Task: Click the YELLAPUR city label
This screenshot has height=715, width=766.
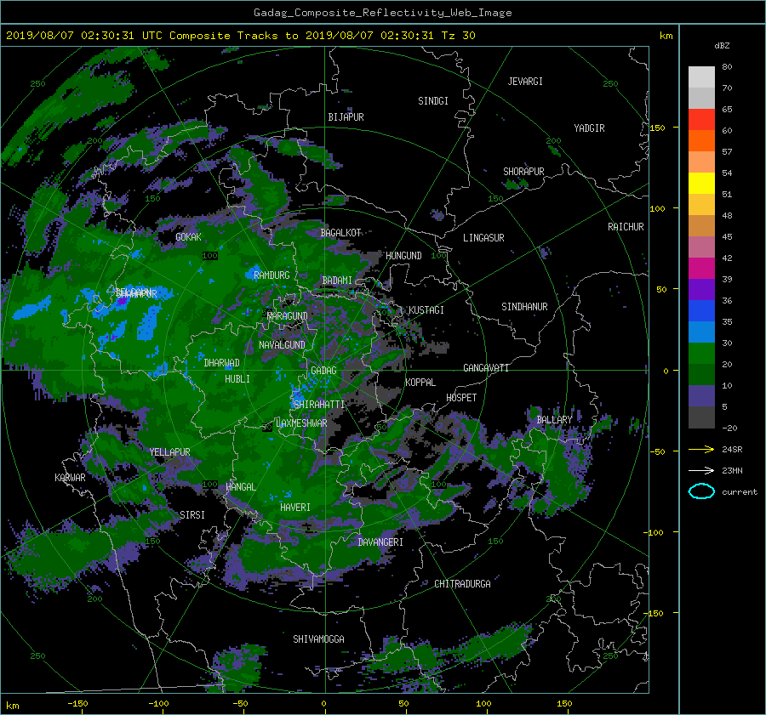Action: point(169,452)
